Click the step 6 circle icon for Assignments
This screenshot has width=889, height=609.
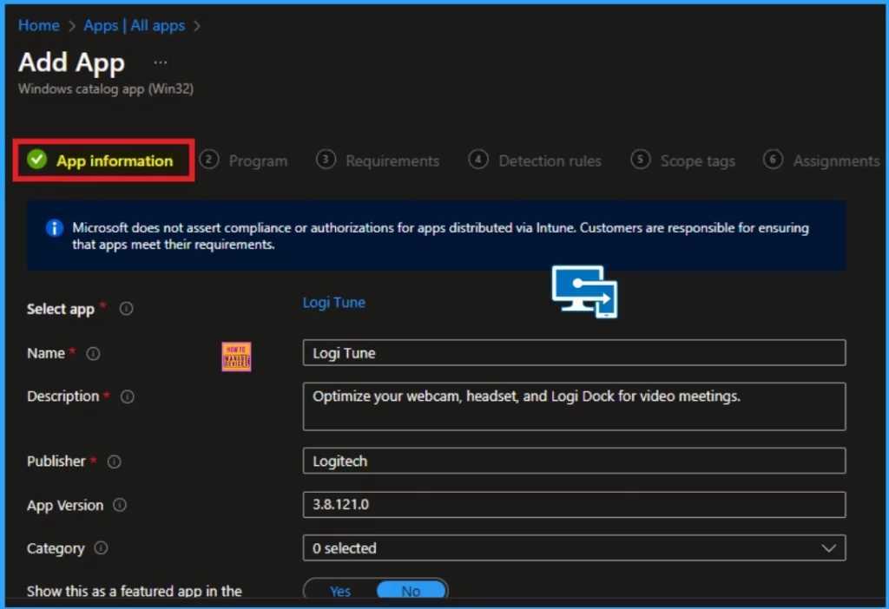tap(774, 160)
